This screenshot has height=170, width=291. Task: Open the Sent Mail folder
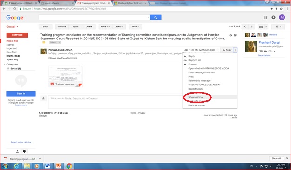click(11, 52)
